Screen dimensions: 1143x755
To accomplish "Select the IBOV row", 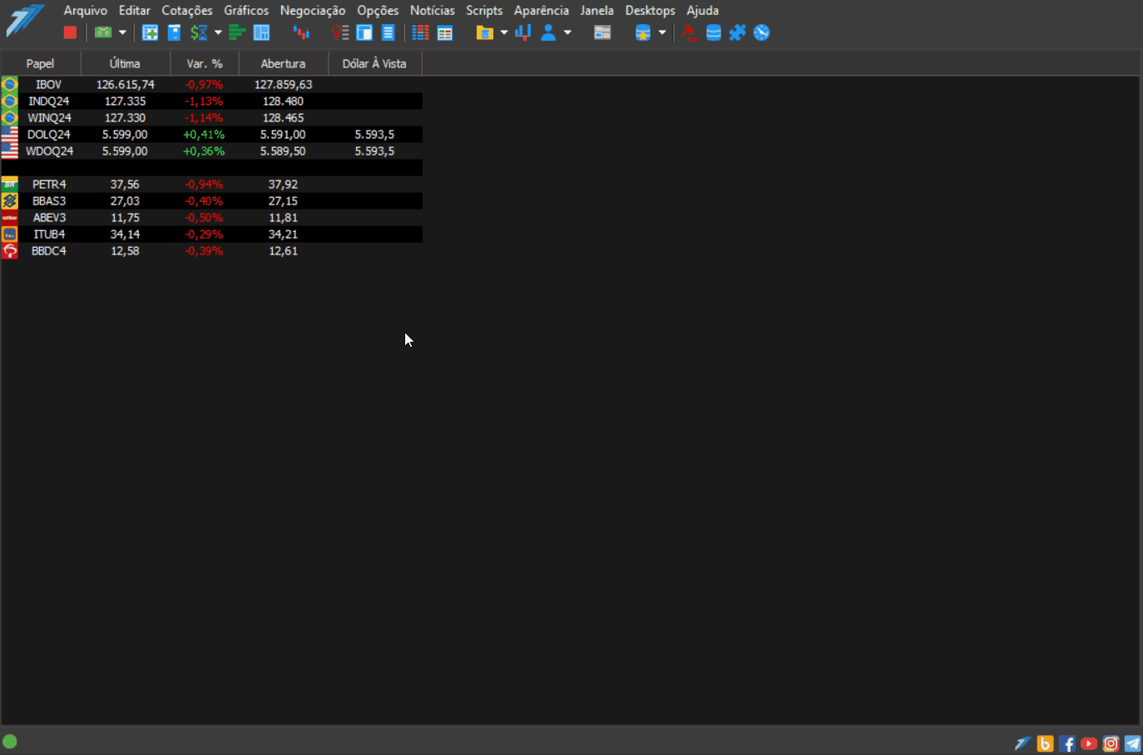I will 211,85.
